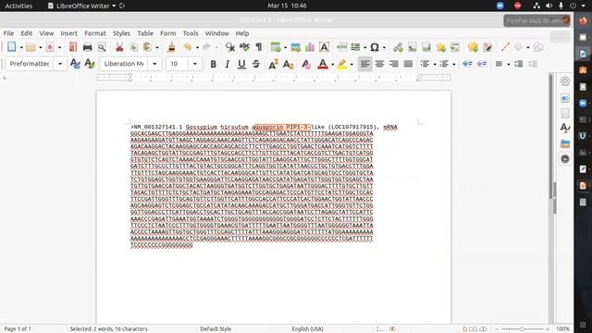This screenshot has width=592, height=333.
Task: Click the Insert Comment bubble icon
Action: (x=473, y=47)
